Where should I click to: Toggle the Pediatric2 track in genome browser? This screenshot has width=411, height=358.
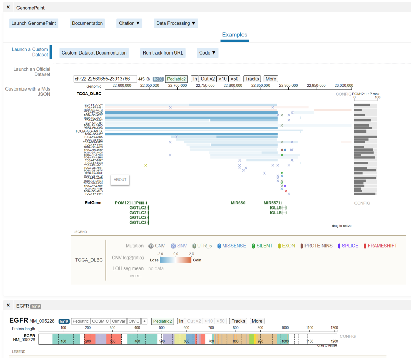(x=176, y=79)
